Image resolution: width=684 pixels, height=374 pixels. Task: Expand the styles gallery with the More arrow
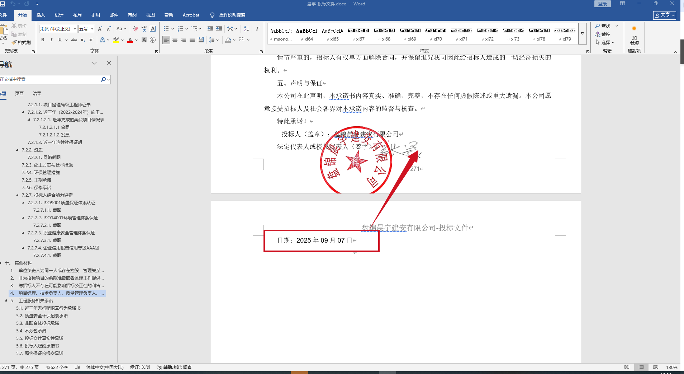583,33
